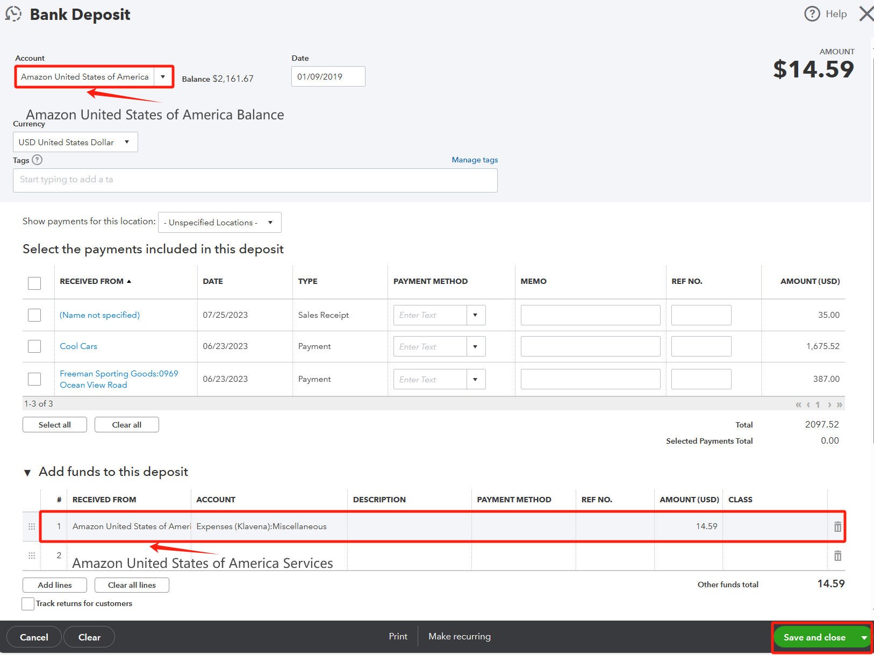The height and width of the screenshot is (655, 874).
Task: Click Expenses (Klavena):Miscellaneous account cell
Action: pyautogui.click(x=269, y=526)
